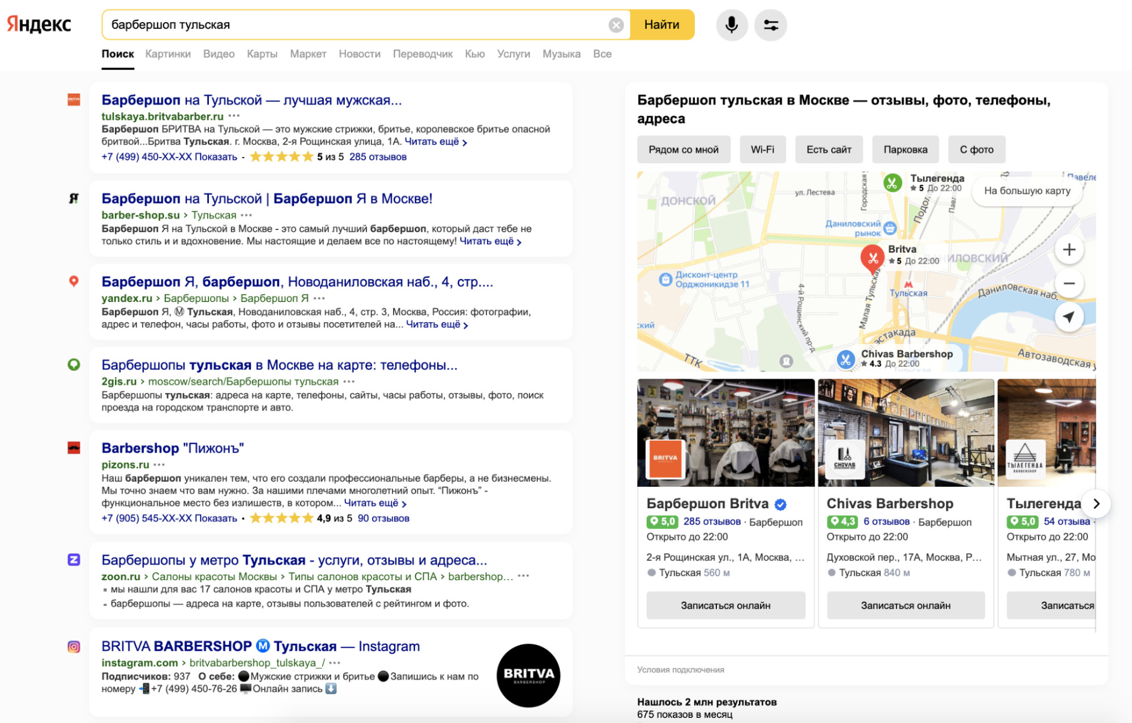Screen dimensions: 1132x723
Task: Click the round BRITVA Instagram profile image
Action: coord(528,675)
